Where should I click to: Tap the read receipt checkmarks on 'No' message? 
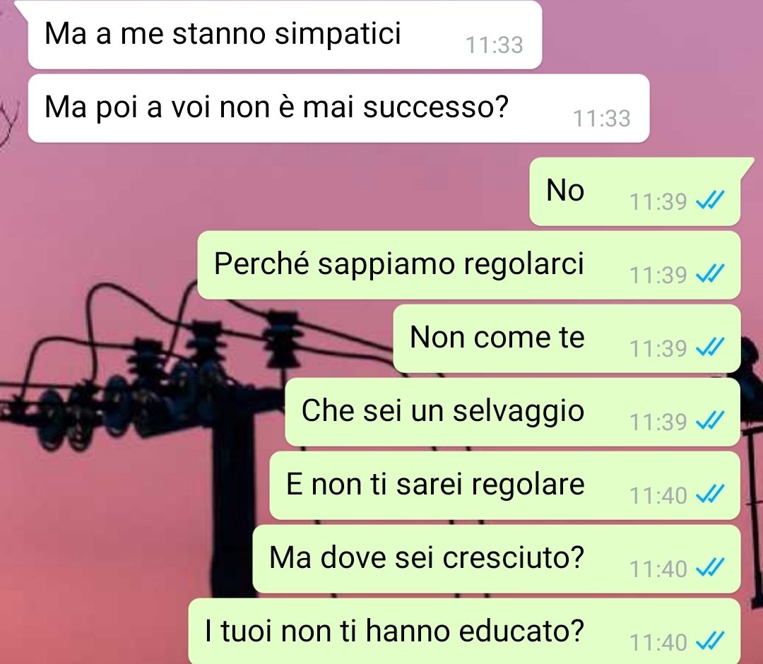[x=710, y=200]
